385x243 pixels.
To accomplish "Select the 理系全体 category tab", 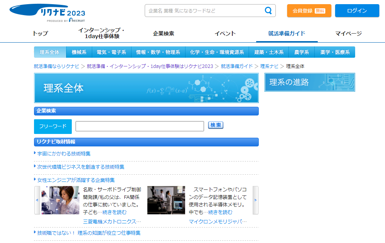I will pyautogui.click(x=50, y=52).
